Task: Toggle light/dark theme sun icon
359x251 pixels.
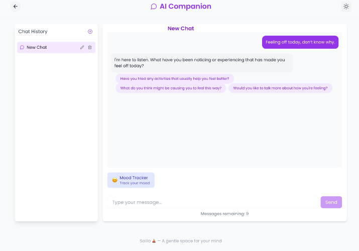Action: pyautogui.click(x=346, y=7)
